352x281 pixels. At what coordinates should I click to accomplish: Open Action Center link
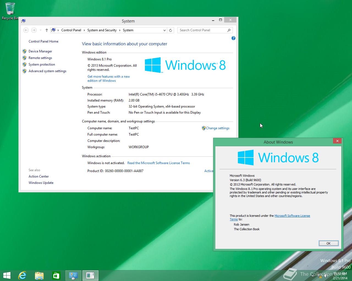click(x=39, y=176)
